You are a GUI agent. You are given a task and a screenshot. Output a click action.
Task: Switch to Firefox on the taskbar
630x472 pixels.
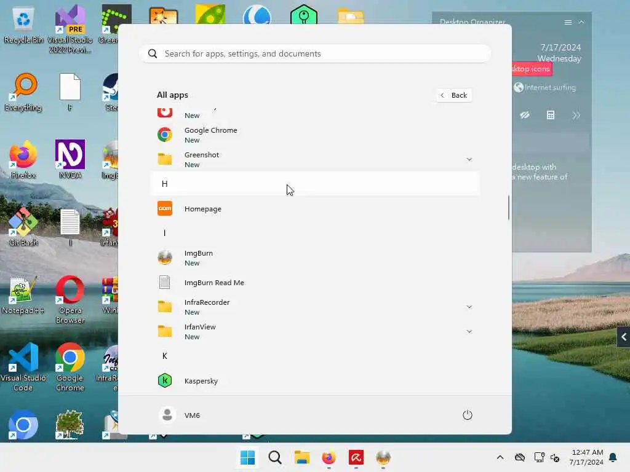[x=329, y=457]
